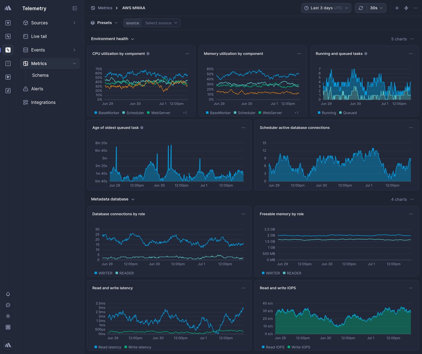Click the Sources cube icon
Screen dimensions: 422x354
26,23
